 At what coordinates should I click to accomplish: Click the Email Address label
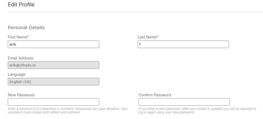click(20, 58)
